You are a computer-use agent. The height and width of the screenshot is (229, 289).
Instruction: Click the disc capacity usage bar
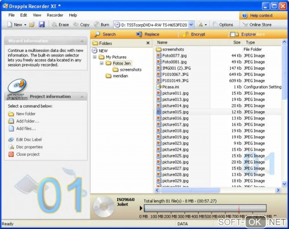pos(205,208)
